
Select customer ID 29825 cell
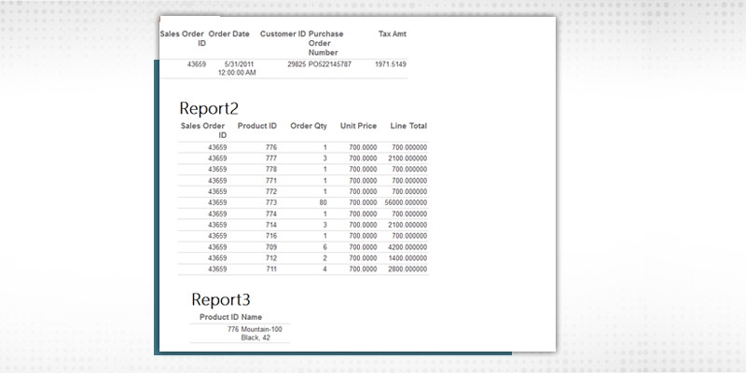click(297, 64)
